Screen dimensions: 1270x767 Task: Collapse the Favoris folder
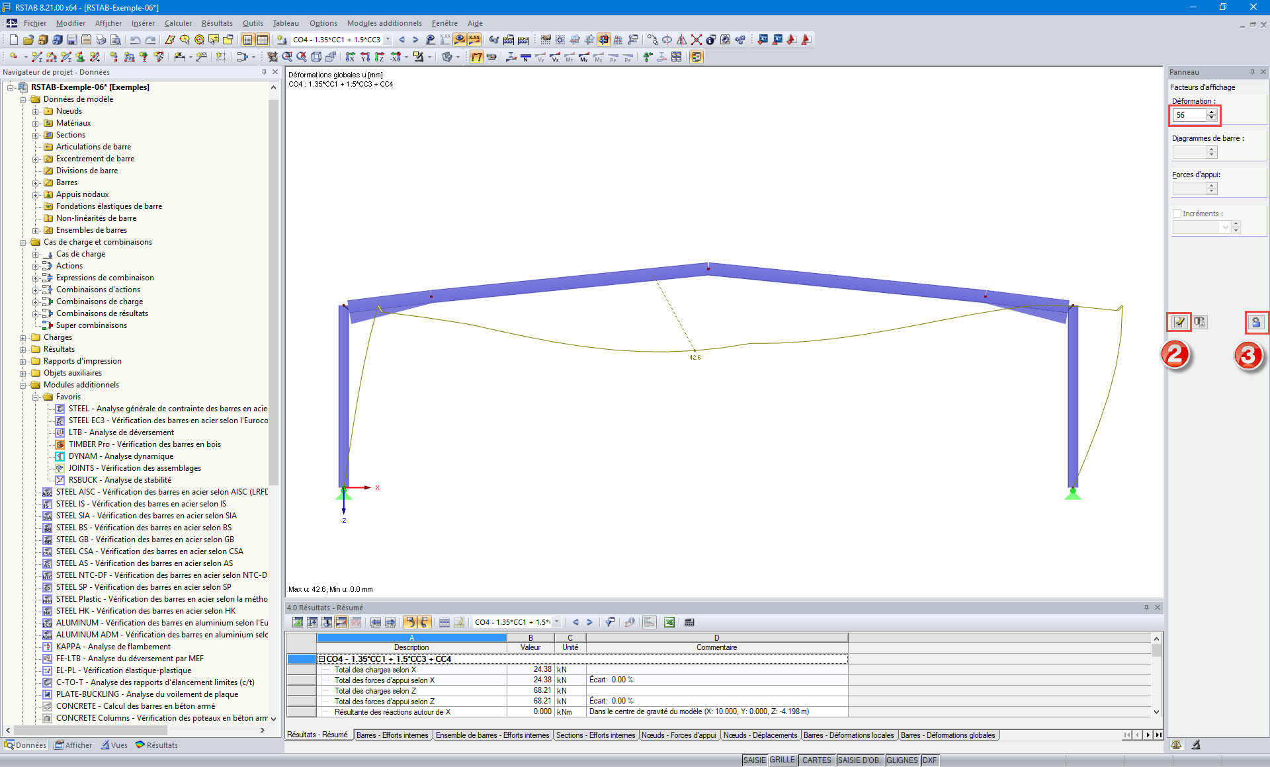[36, 397]
